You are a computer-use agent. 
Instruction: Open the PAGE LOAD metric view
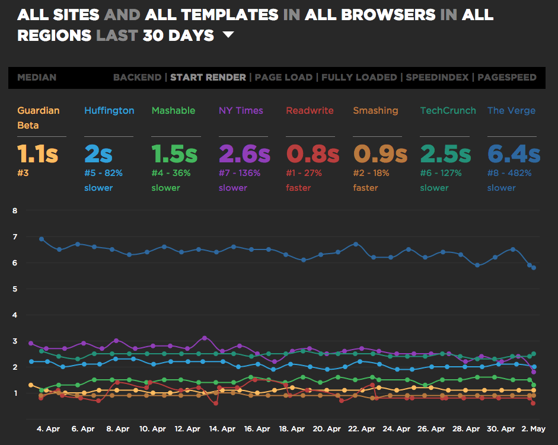tap(283, 78)
